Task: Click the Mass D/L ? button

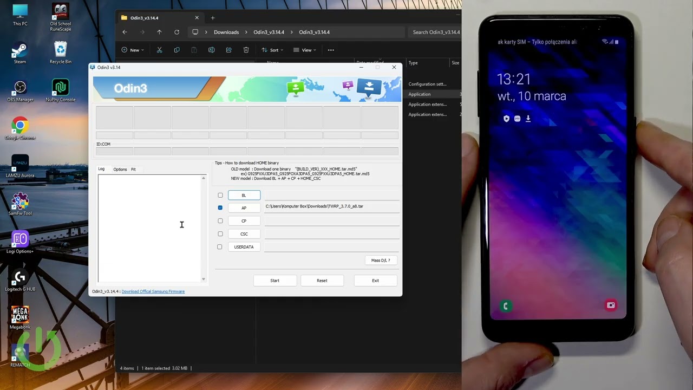Action: 381,261
